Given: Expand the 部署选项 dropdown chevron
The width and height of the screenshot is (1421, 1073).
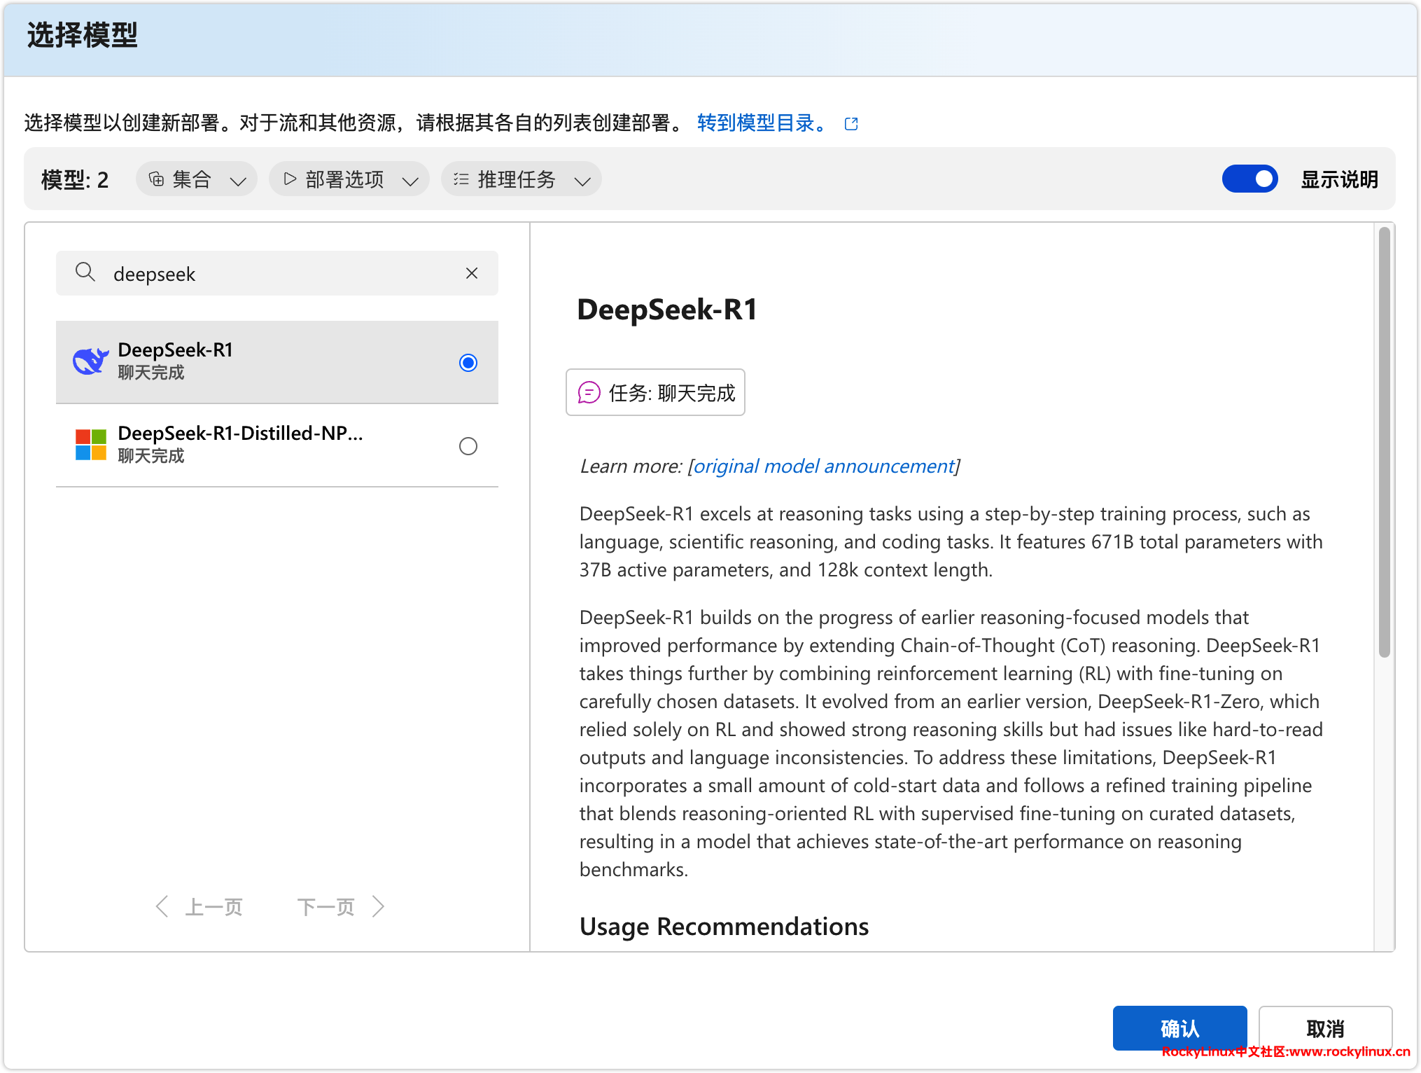Looking at the screenshot, I should tap(410, 181).
